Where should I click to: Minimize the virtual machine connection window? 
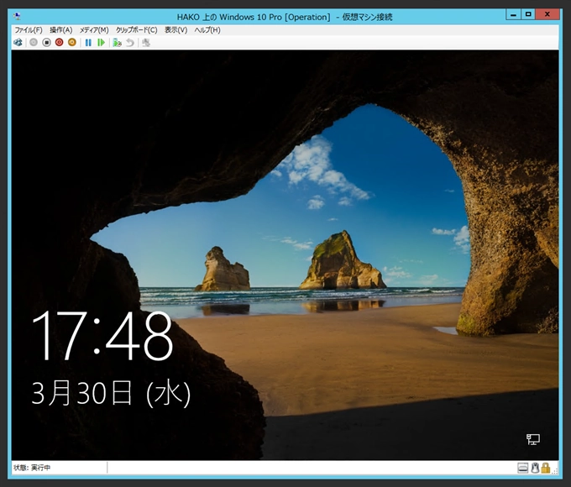click(513, 14)
